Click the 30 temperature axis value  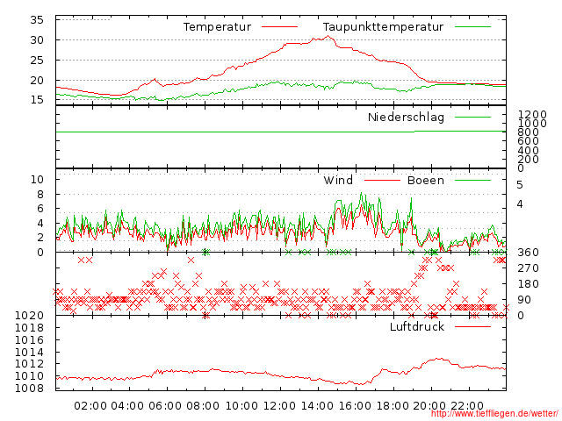point(37,40)
